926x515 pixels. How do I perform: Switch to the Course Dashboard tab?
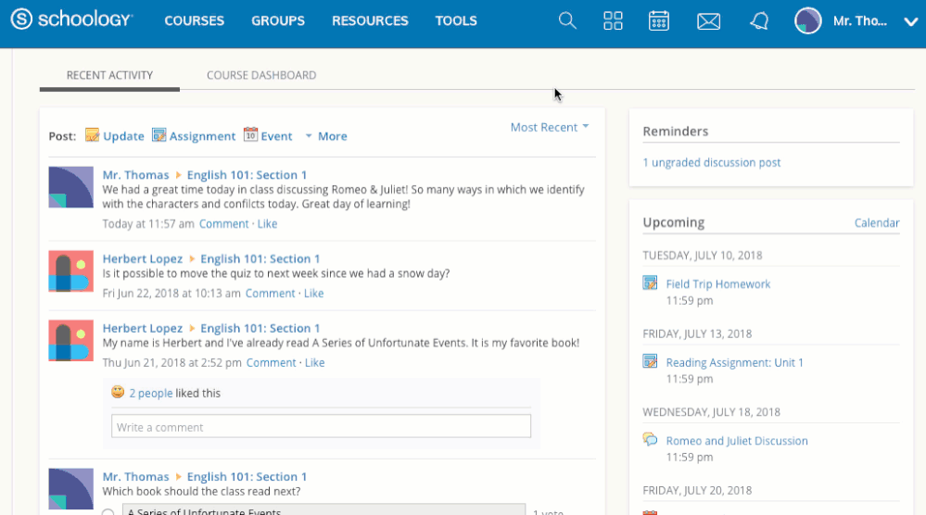tap(261, 75)
